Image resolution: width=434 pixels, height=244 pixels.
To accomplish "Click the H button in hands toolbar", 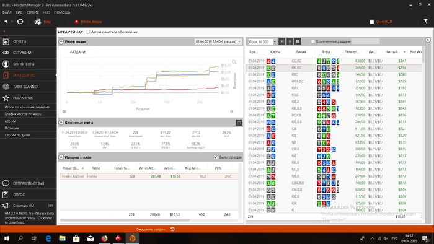I will 290,41.
